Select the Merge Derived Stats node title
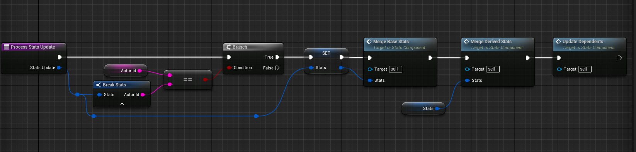The height and width of the screenshot is (152, 636). [491, 42]
